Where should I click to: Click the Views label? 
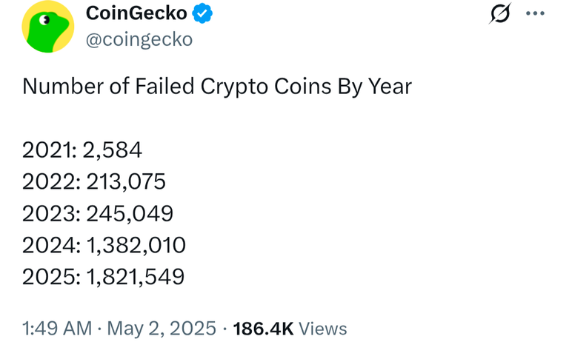pyautogui.click(x=323, y=329)
